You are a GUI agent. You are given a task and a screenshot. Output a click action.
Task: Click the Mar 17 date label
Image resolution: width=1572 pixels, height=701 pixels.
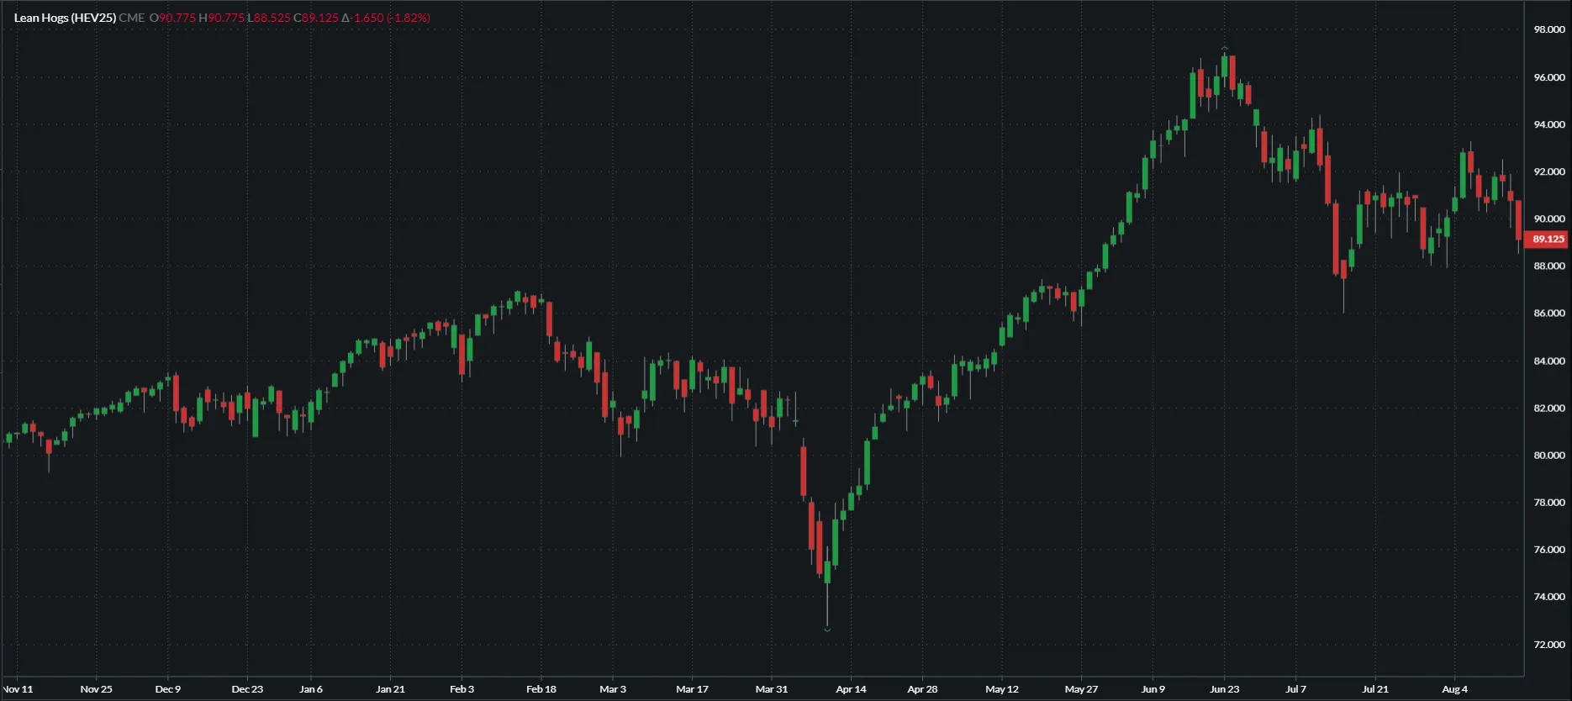click(692, 689)
